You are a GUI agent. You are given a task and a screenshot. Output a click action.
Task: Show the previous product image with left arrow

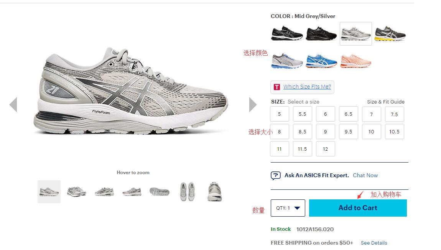tap(13, 105)
